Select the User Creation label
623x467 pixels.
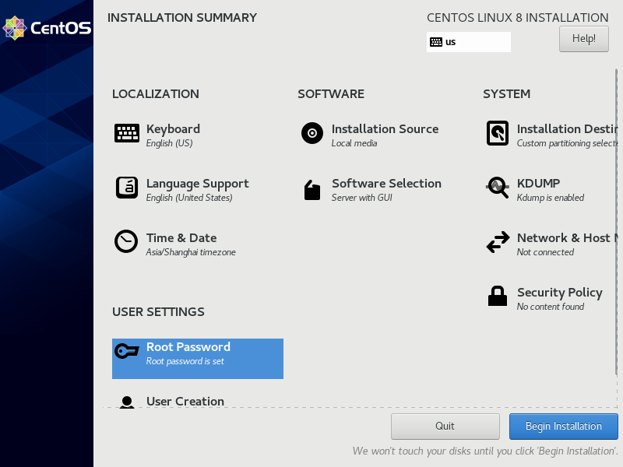185,402
